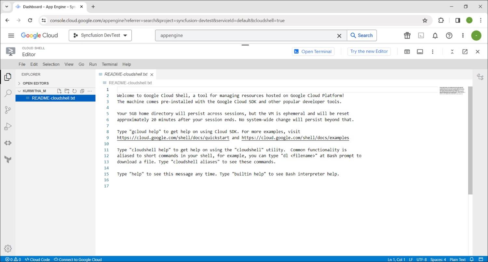The height and width of the screenshot is (262, 488).
Task: Open the Terminal menu
Action: tap(109, 64)
